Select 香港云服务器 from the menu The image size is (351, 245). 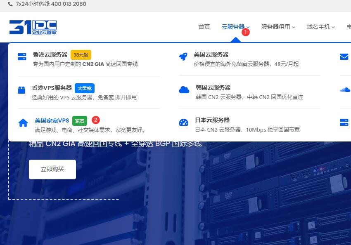pyautogui.click(x=50, y=54)
